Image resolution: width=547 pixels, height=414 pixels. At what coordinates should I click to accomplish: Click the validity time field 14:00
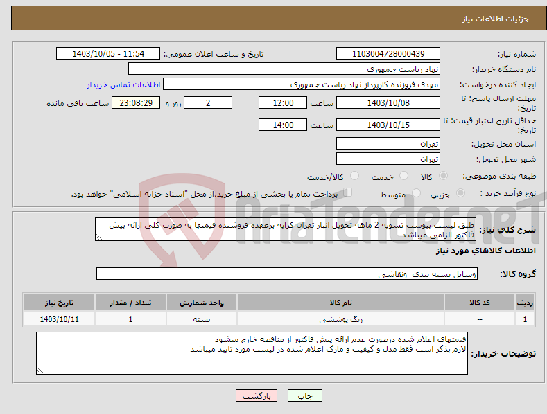point(283,125)
